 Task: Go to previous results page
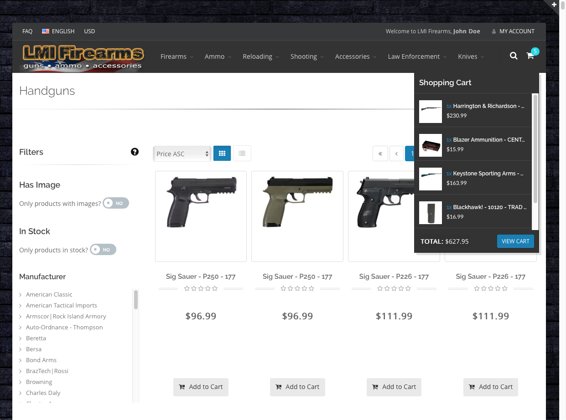[396, 154]
